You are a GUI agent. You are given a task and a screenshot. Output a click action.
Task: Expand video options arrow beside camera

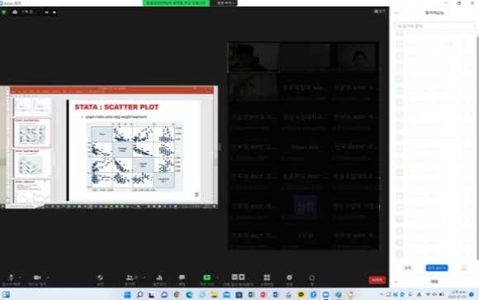pos(48,278)
